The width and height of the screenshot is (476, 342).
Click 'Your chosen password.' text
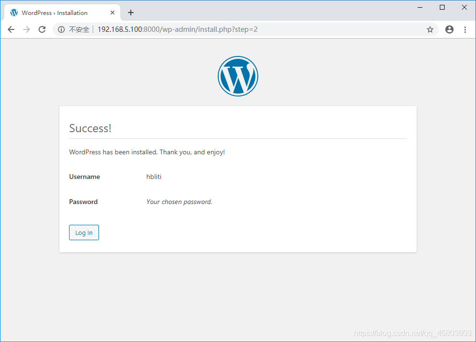179,202
